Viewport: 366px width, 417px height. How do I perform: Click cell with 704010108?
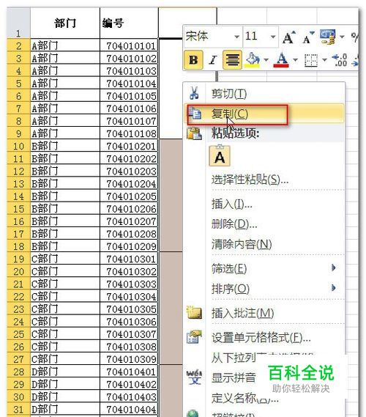(x=129, y=133)
